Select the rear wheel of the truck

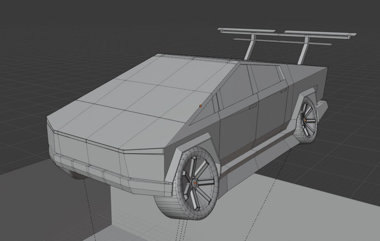(306, 120)
